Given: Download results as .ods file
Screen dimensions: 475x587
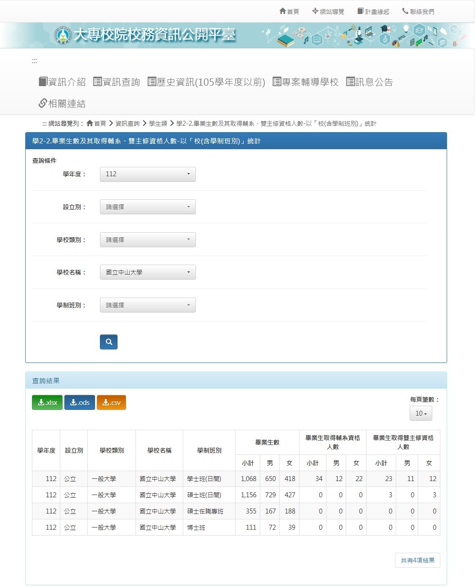Looking at the screenshot, I should tap(80, 403).
